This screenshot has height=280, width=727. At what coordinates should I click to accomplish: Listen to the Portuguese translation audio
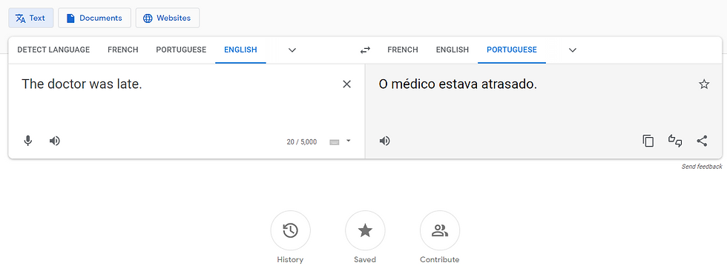click(x=385, y=141)
